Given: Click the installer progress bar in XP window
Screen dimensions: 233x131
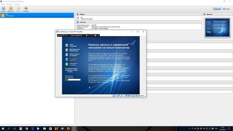Looking at the screenshot, I should 73,80.
